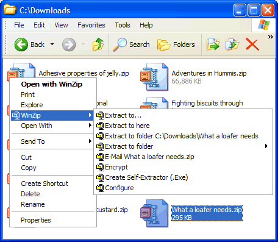
Task: Click What a loafer needs.zip file icon
Action: 154,213
